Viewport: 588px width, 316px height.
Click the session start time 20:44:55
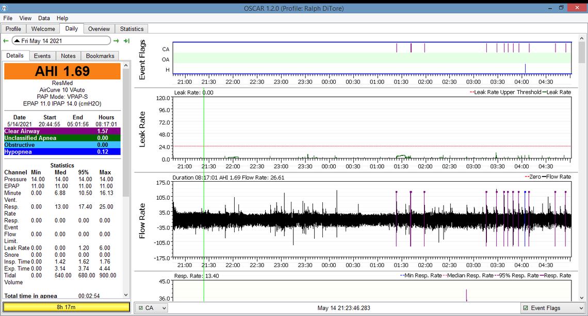point(50,124)
